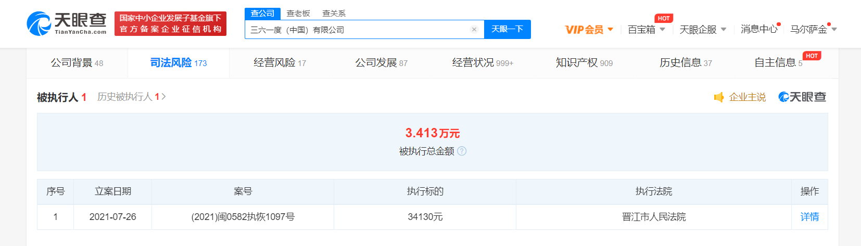Image resolution: width=861 pixels, height=246 pixels.
Task: Click the 企业主说 link
Action: click(748, 97)
